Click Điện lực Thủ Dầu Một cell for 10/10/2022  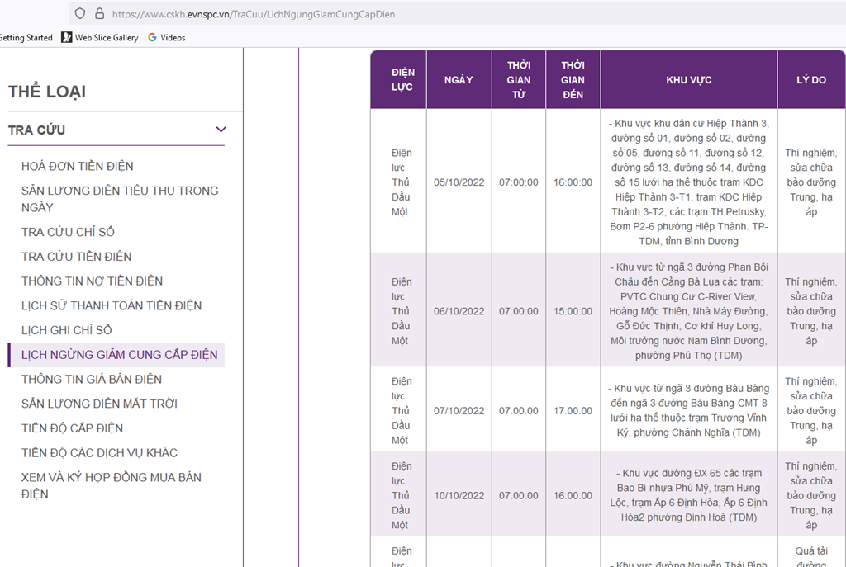click(401, 495)
